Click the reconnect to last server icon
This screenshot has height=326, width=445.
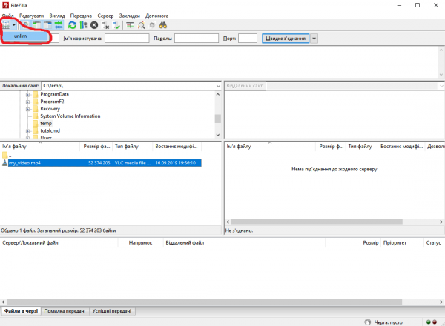click(x=117, y=25)
